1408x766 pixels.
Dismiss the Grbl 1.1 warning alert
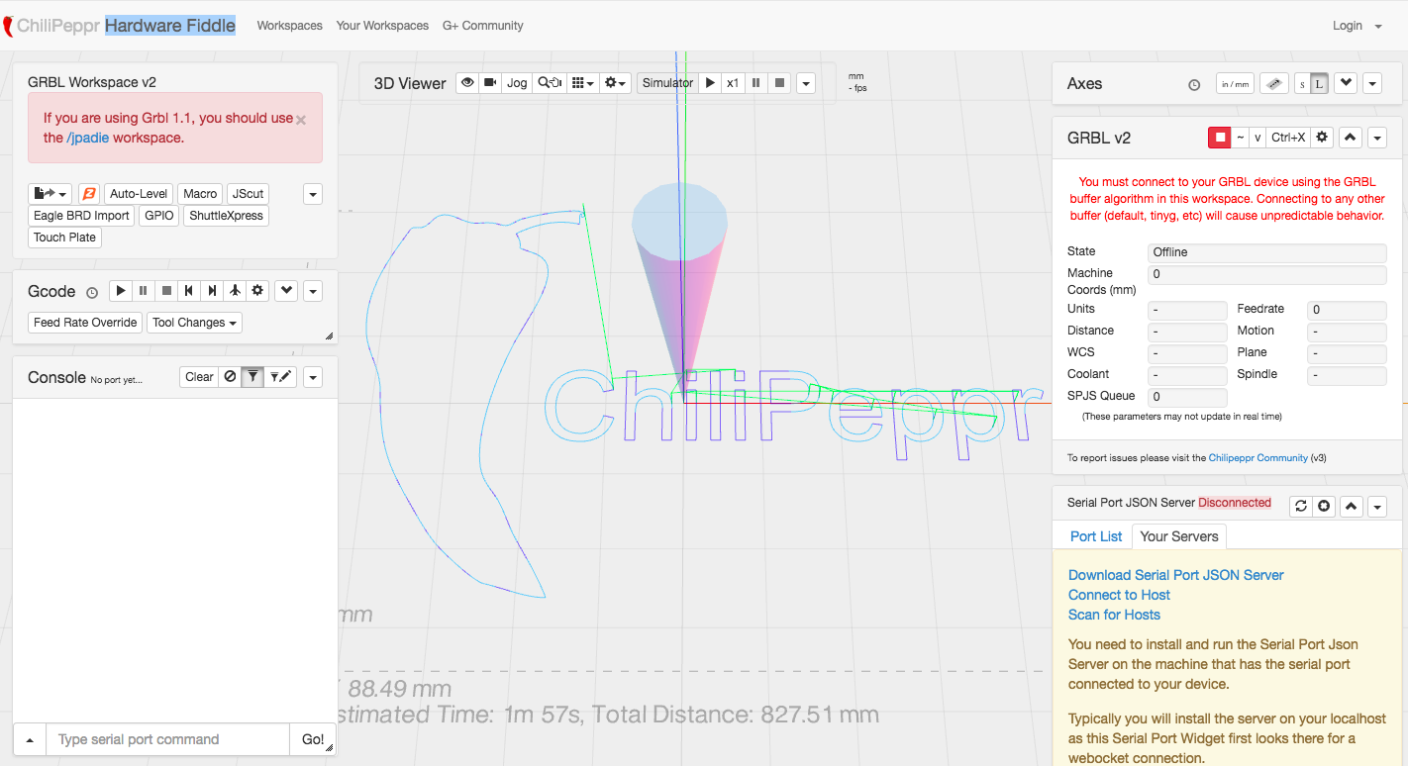301,120
